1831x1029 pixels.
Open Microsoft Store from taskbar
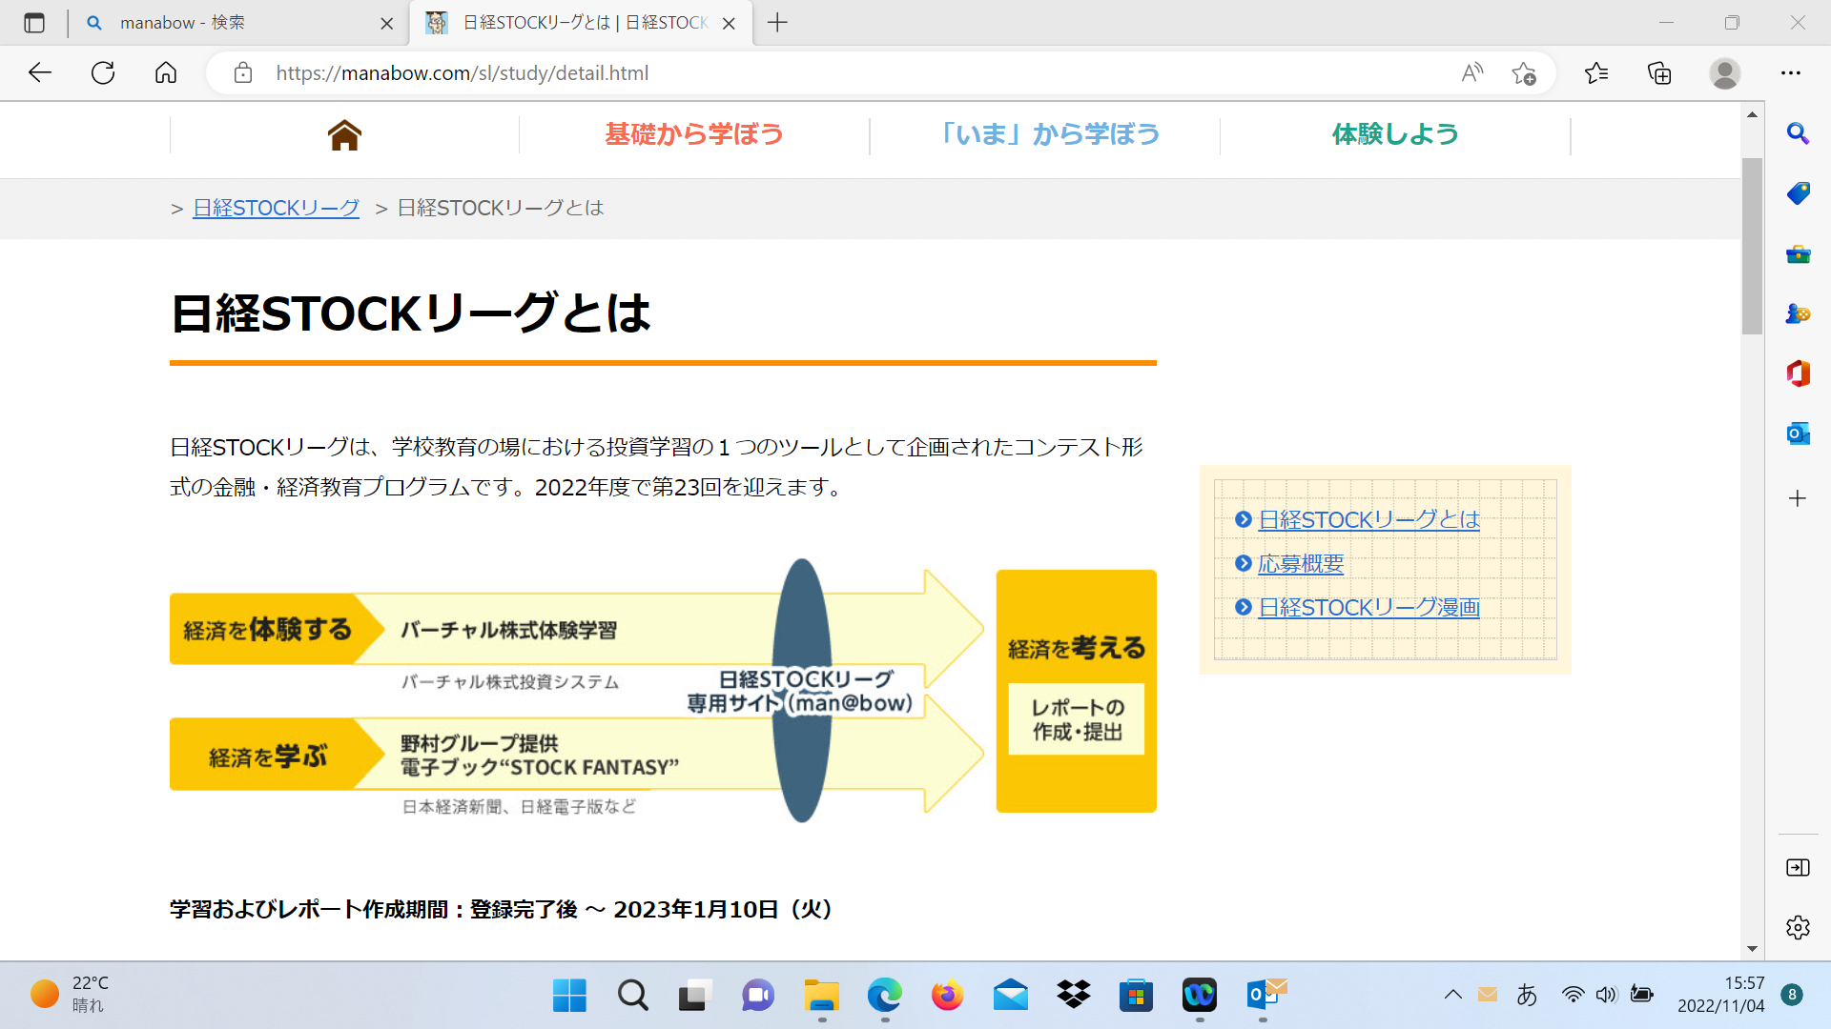pyautogui.click(x=1136, y=996)
